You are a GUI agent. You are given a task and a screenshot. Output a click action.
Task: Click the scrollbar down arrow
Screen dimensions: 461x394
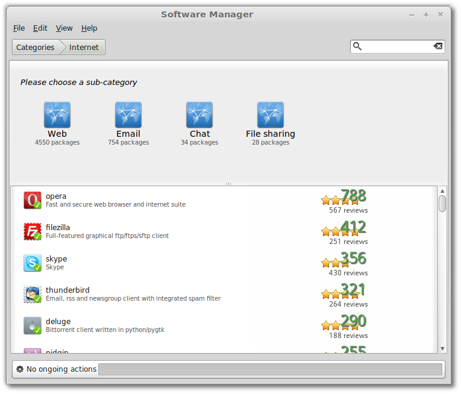[442, 349]
